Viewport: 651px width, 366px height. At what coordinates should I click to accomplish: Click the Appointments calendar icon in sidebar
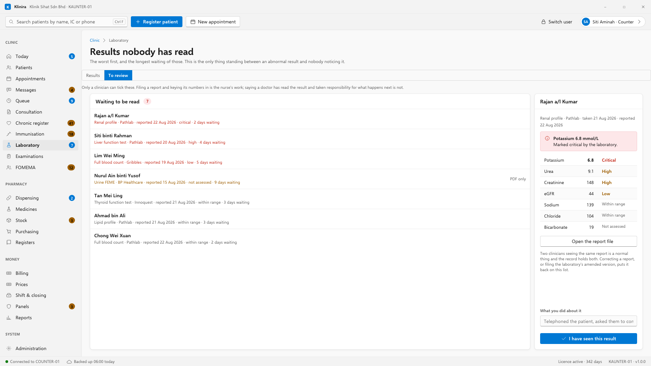[9, 79]
